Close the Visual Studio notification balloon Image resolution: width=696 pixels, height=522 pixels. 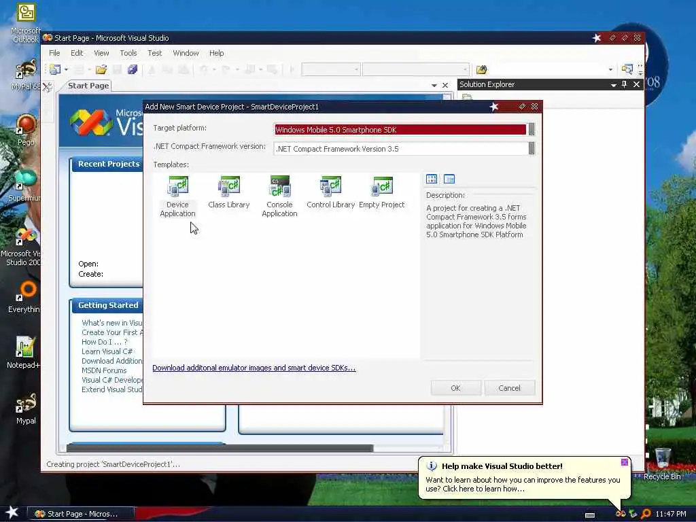tap(624, 462)
